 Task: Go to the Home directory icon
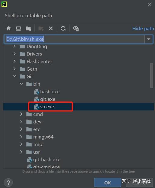tap(9, 28)
